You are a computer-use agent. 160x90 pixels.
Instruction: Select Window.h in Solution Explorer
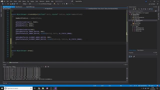tap(138, 22)
